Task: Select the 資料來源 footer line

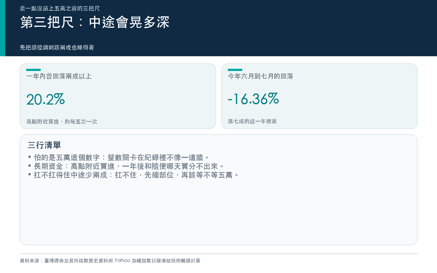Action: point(110,261)
